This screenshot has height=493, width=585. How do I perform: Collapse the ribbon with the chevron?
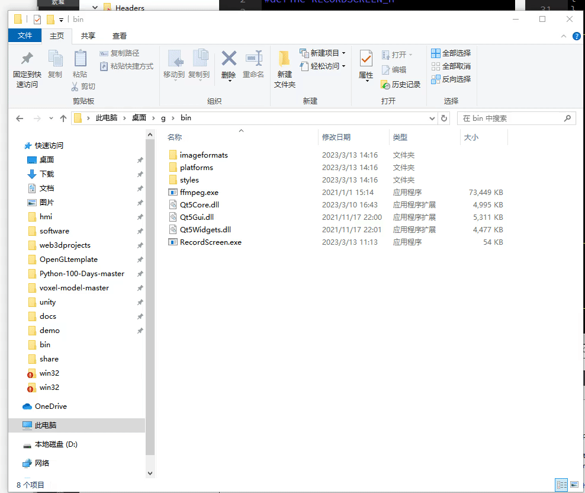[563, 36]
